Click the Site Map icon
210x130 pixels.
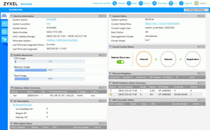[x=155, y=3]
